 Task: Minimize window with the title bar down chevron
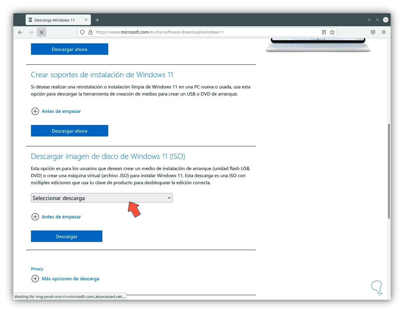point(369,20)
